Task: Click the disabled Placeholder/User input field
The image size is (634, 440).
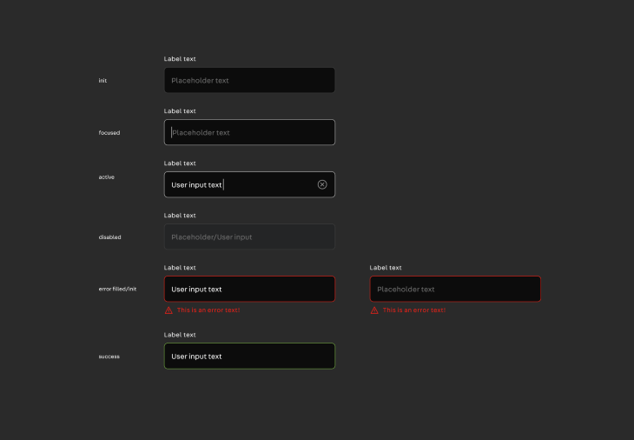Action: pos(249,237)
